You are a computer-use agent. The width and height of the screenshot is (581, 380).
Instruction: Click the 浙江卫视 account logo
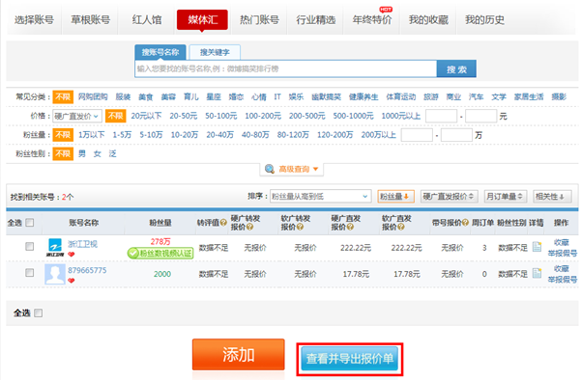(x=55, y=247)
